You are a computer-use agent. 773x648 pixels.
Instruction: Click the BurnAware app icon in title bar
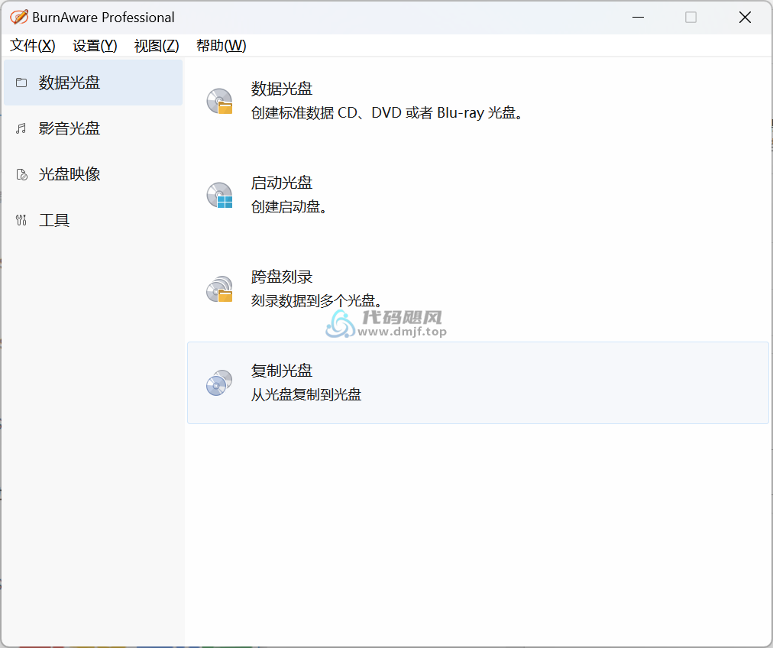[x=19, y=18]
